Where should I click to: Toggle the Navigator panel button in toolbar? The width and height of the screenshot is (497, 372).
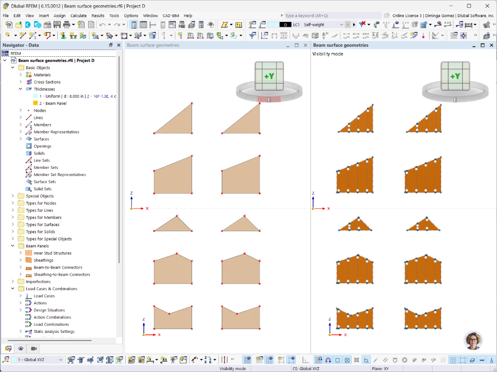coord(134,25)
